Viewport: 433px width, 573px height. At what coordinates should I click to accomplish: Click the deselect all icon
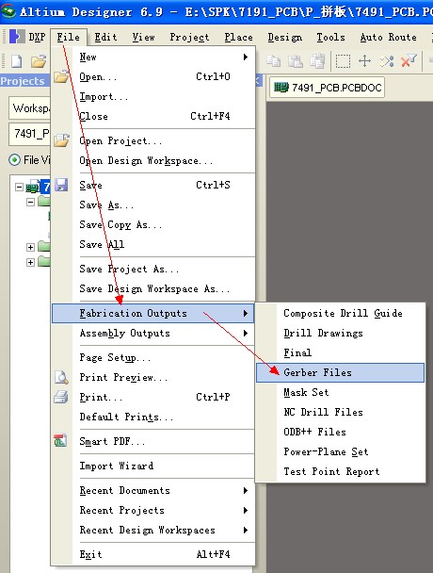(387, 61)
